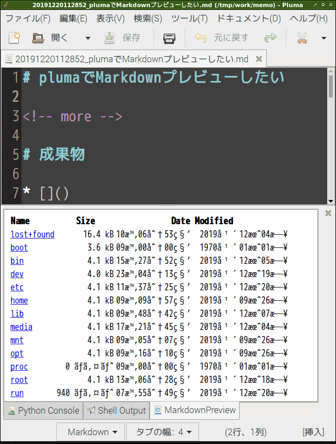Open the Markdown language dropdown
Image resolution: width=336 pixels, height=444 pixels.
click(91, 432)
